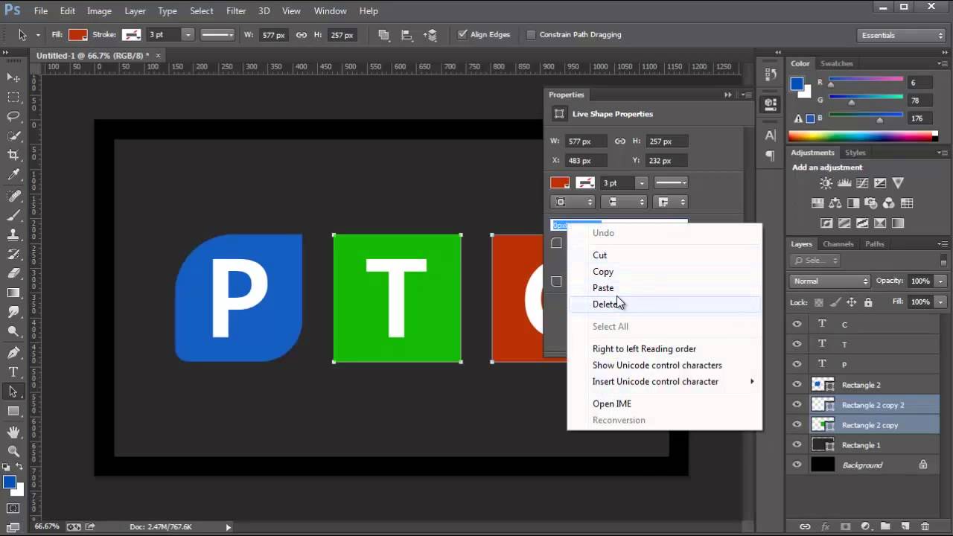Select the Rectangle shape tool
The width and height of the screenshot is (953, 536).
pyautogui.click(x=13, y=411)
